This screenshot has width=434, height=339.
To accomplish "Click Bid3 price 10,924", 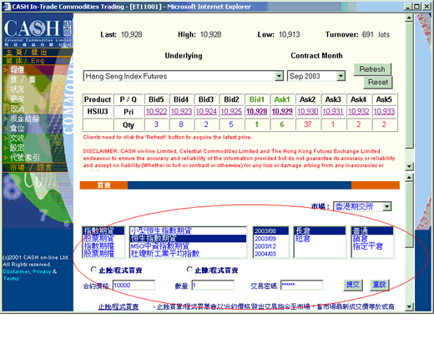I will (x=206, y=112).
